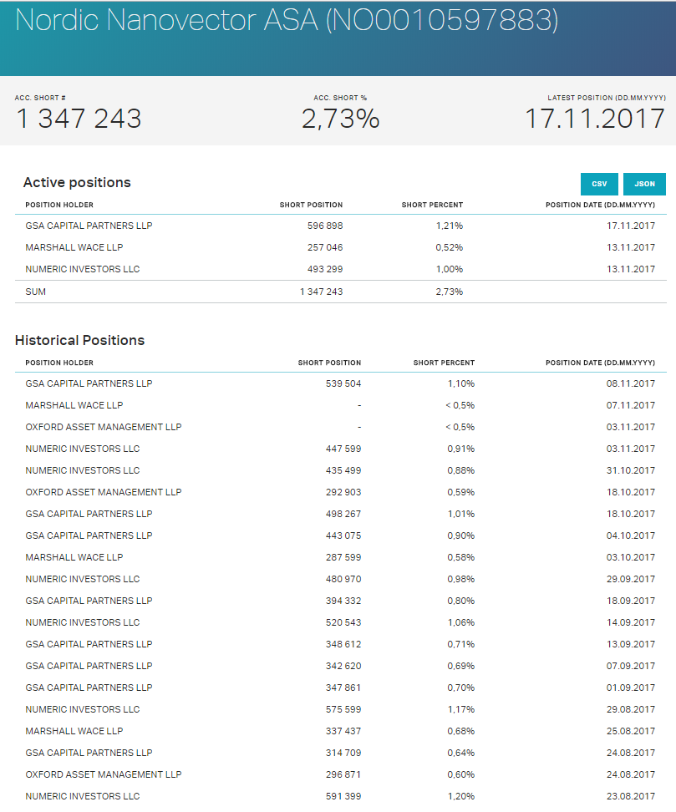This screenshot has width=676, height=812.
Task: Click short position value 539 504
Action: (x=343, y=383)
